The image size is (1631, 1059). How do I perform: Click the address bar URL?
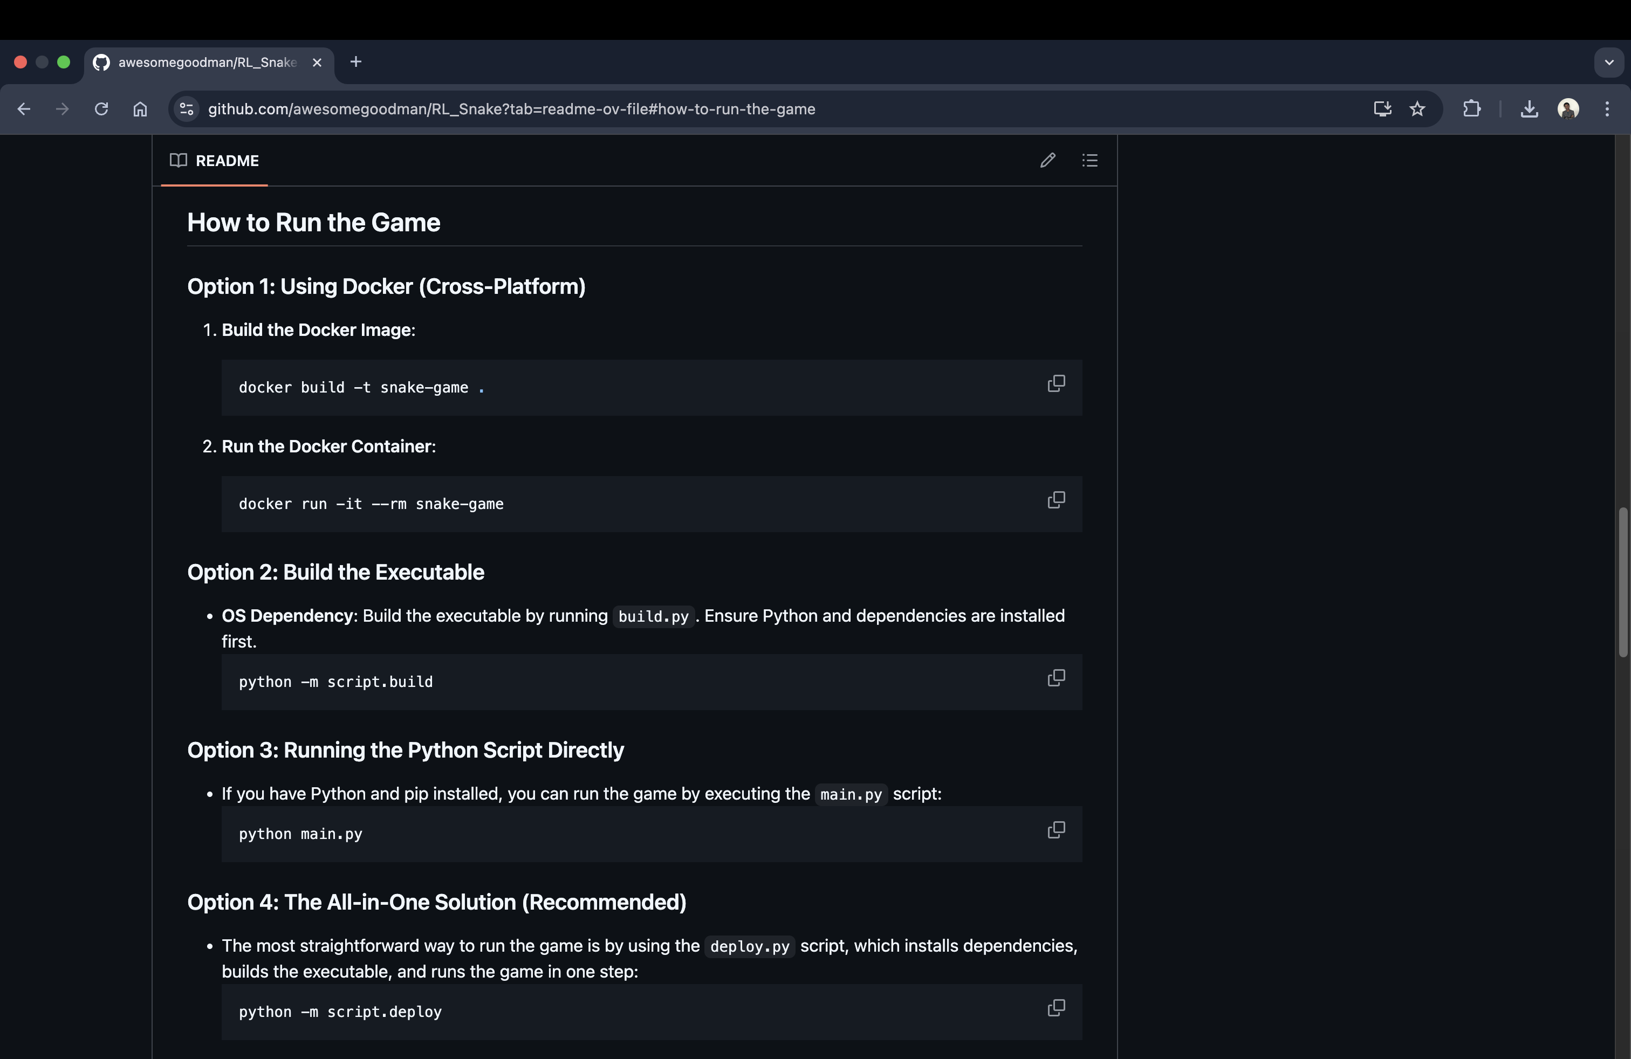click(511, 109)
